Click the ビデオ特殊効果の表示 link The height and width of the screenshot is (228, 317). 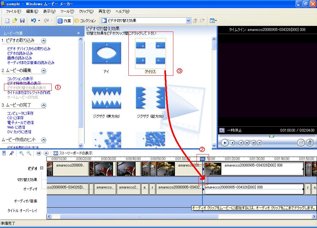tap(24, 83)
